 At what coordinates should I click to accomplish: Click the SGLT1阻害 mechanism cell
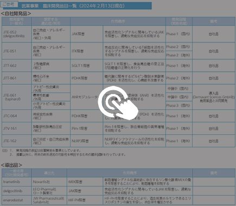pyautogui.click(x=87, y=66)
